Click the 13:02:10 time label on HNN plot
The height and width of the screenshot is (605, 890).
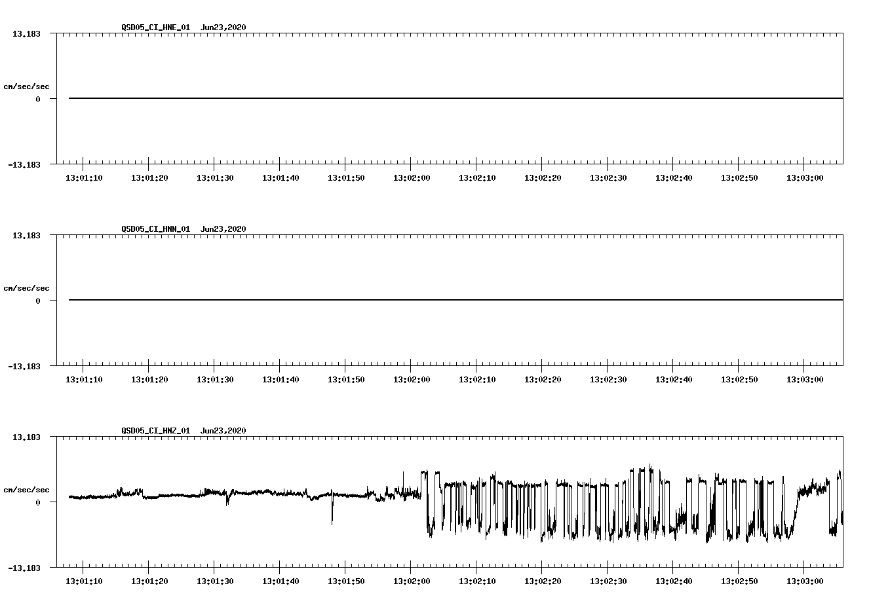click(477, 380)
